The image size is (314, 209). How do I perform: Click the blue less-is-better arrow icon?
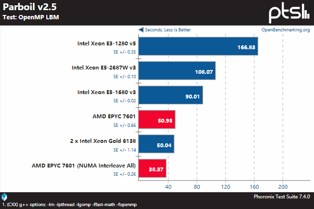point(141,29)
